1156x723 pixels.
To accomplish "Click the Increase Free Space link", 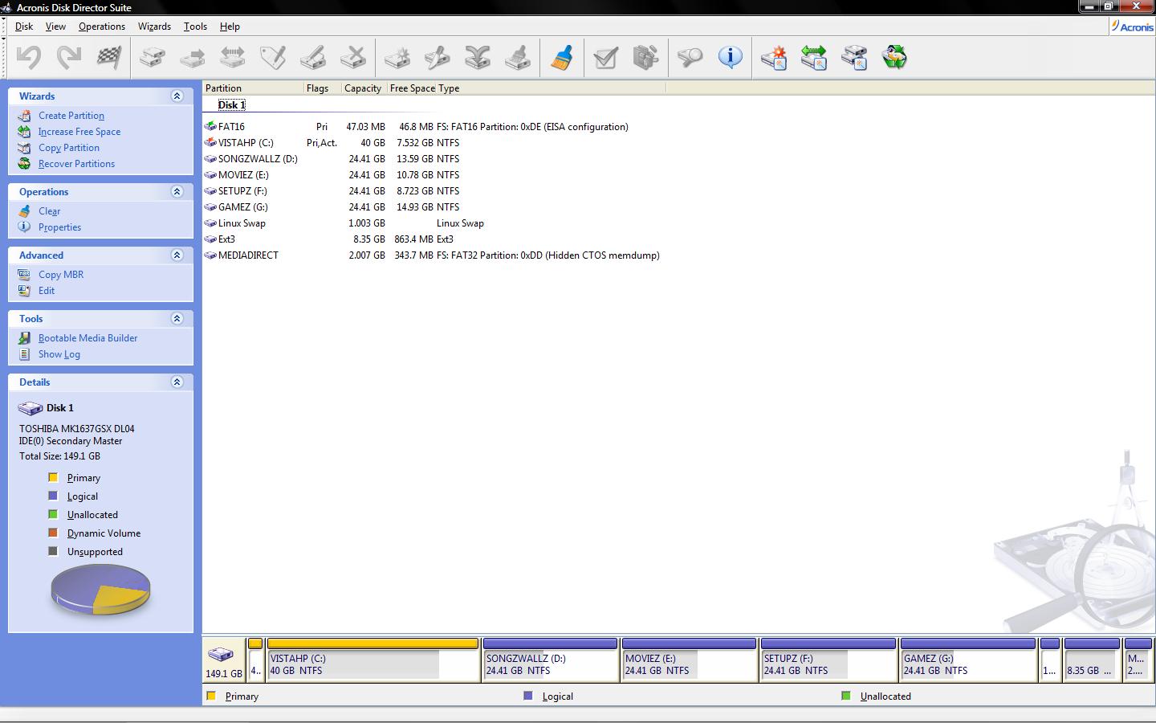I will [x=79, y=132].
